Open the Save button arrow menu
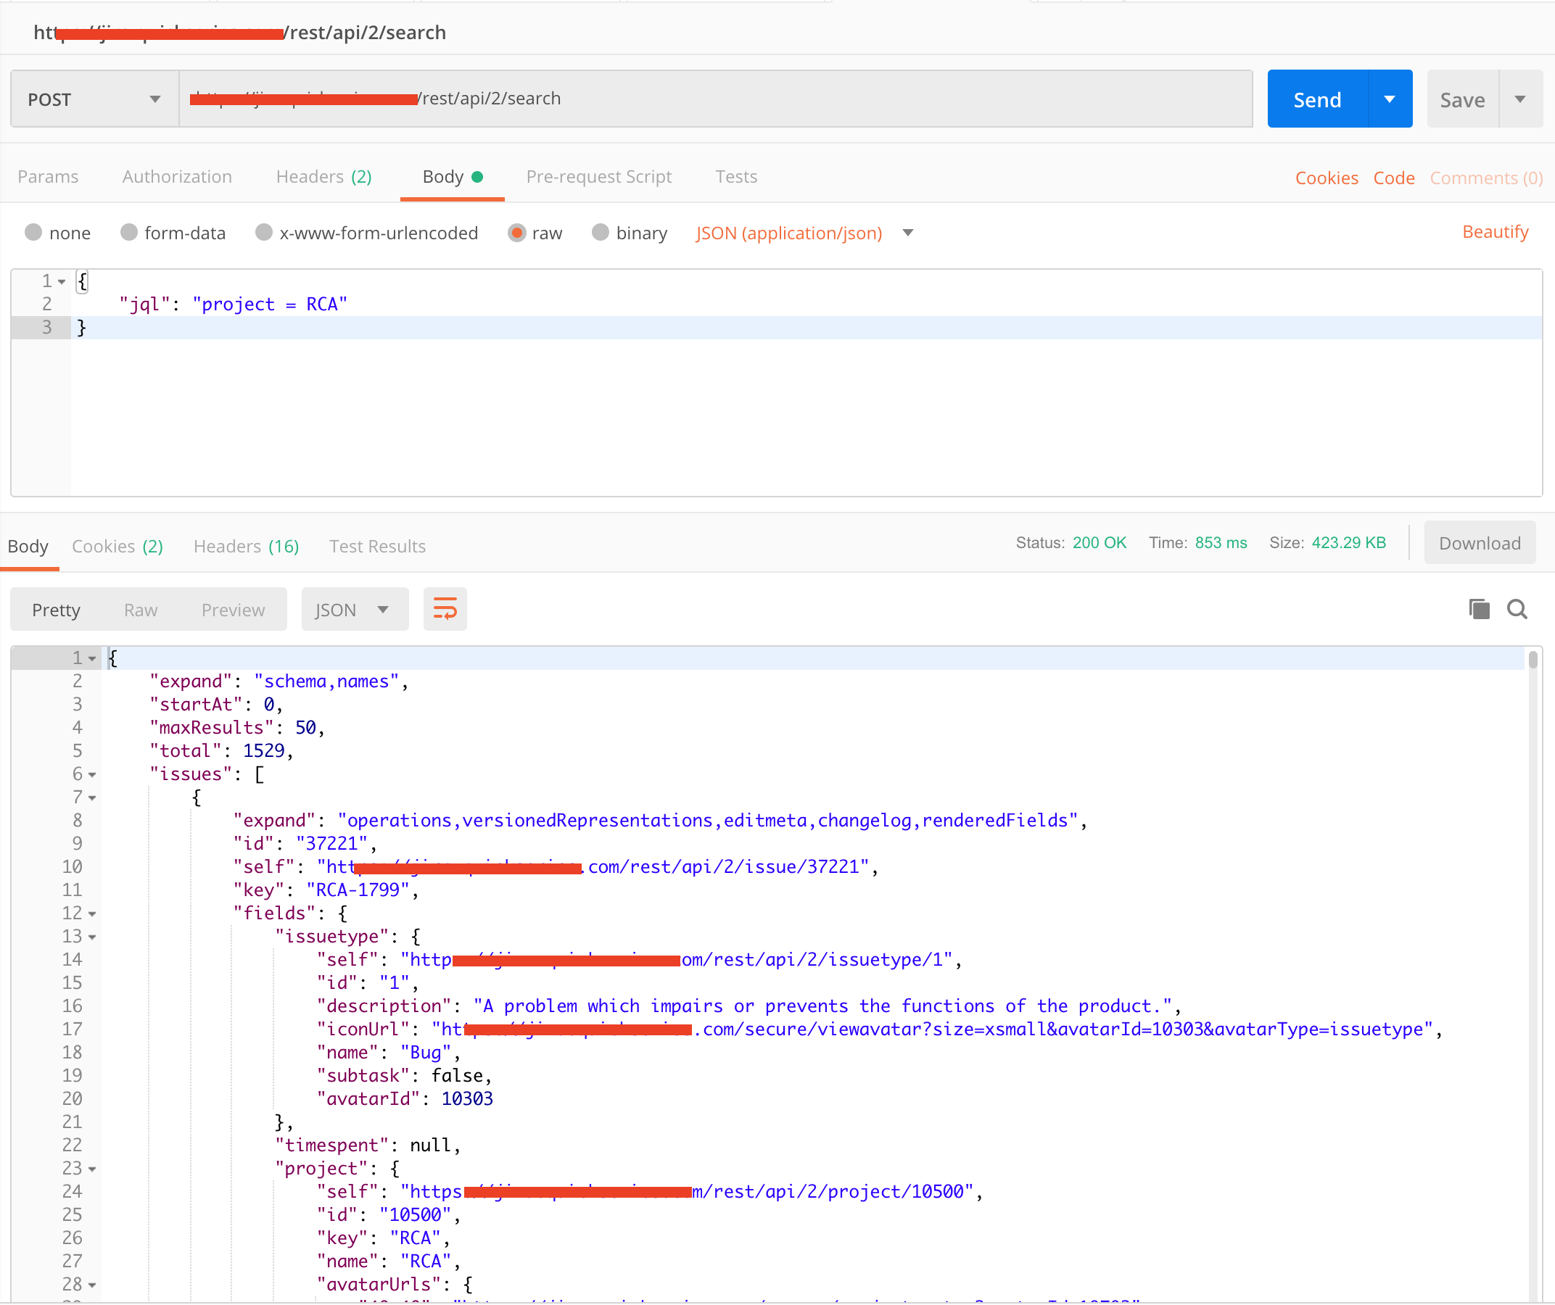The image size is (1555, 1305). point(1520,99)
